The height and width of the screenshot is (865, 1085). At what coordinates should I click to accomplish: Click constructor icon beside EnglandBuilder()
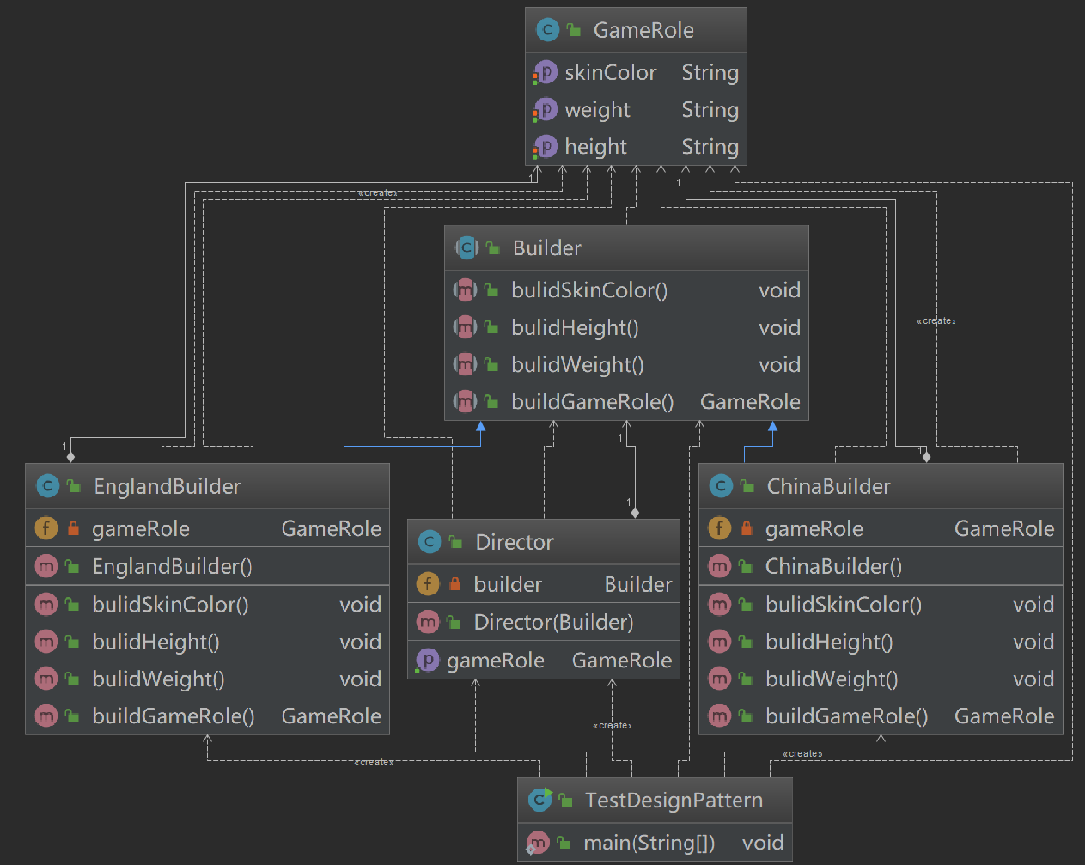pos(46,566)
